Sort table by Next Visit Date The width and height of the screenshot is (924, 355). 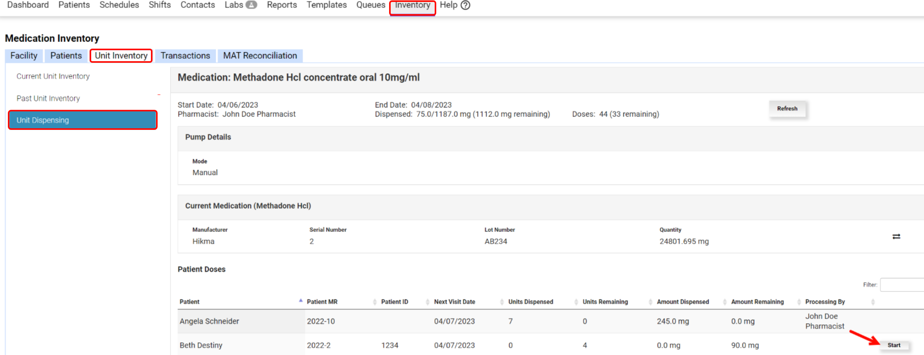click(454, 302)
